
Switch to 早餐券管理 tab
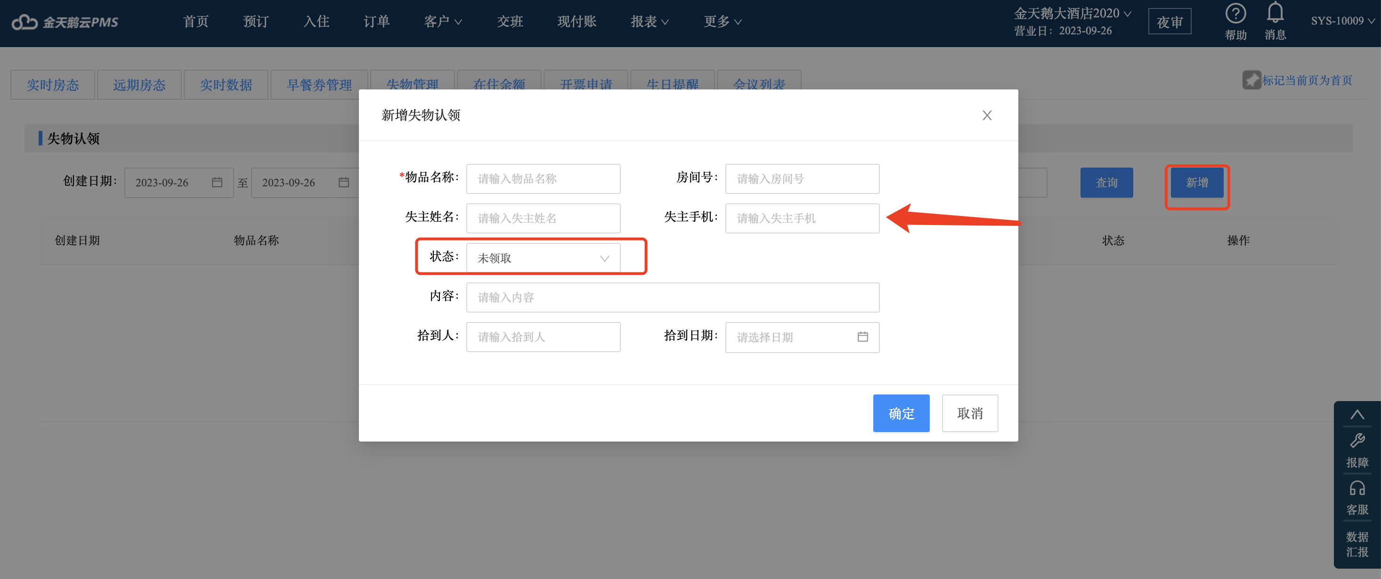point(319,85)
